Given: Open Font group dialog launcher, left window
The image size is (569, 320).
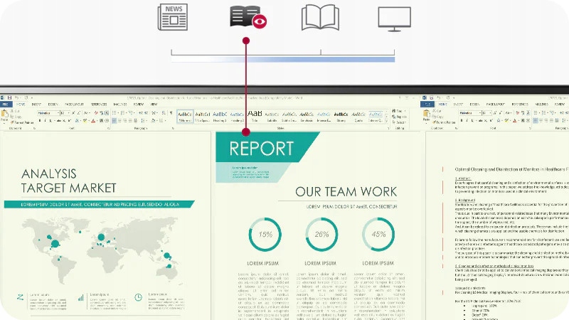Looking at the screenshot, I should coord(108,129).
